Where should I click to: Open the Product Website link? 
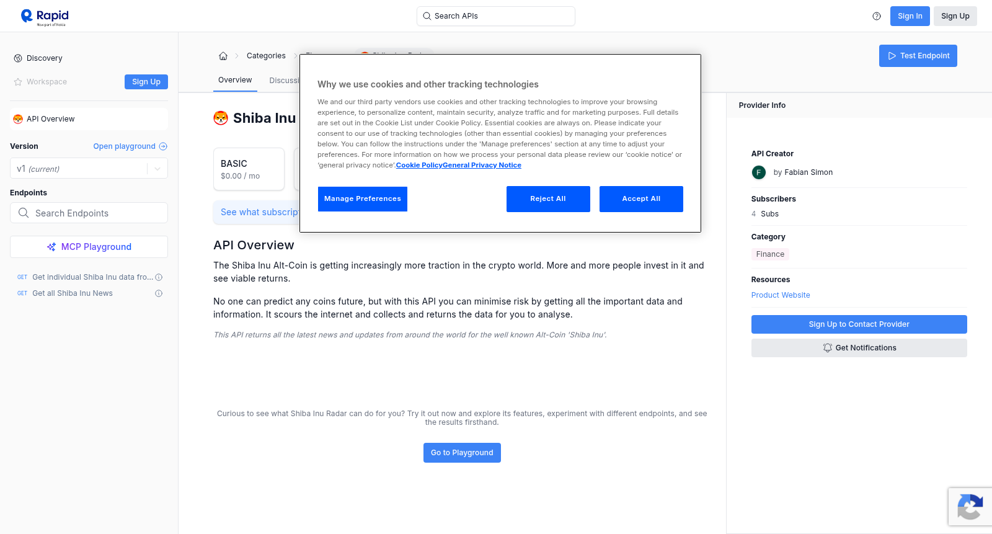click(x=781, y=295)
